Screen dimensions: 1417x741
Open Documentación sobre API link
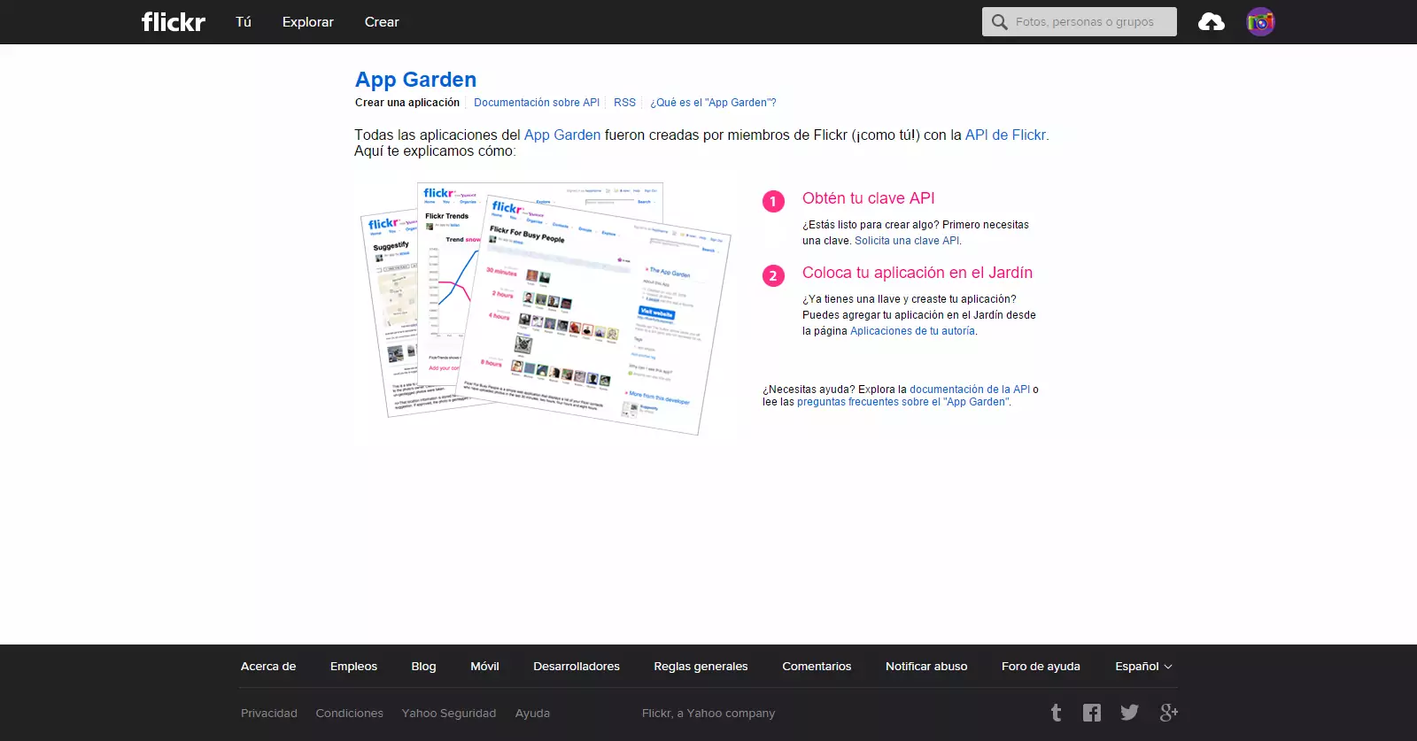pyautogui.click(x=537, y=103)
